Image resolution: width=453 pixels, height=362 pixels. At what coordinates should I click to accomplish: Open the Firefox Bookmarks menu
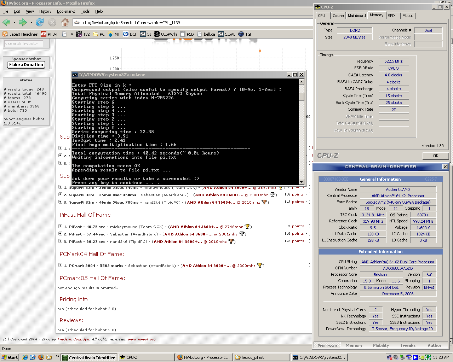tap(66, 11)
